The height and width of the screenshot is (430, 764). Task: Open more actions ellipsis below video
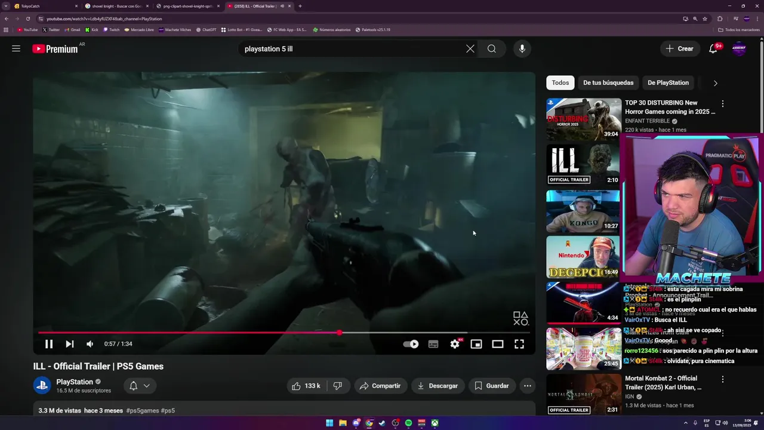pos(528,386)
